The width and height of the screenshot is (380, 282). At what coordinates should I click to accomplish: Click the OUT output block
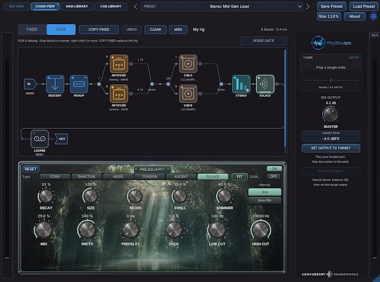pyautogui.click(x=61, y=139)
